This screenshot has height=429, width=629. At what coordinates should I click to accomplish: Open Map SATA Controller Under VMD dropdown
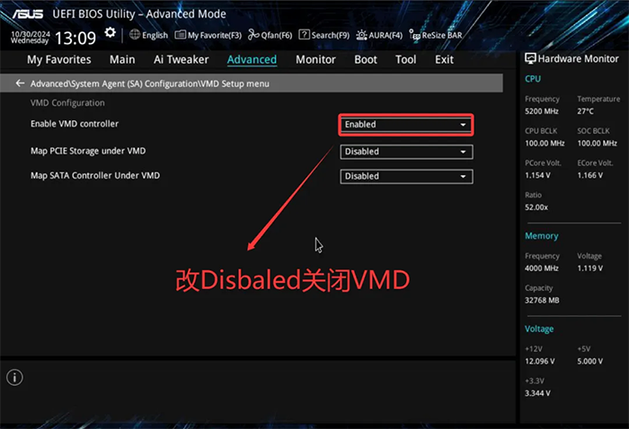pos(406,176)
